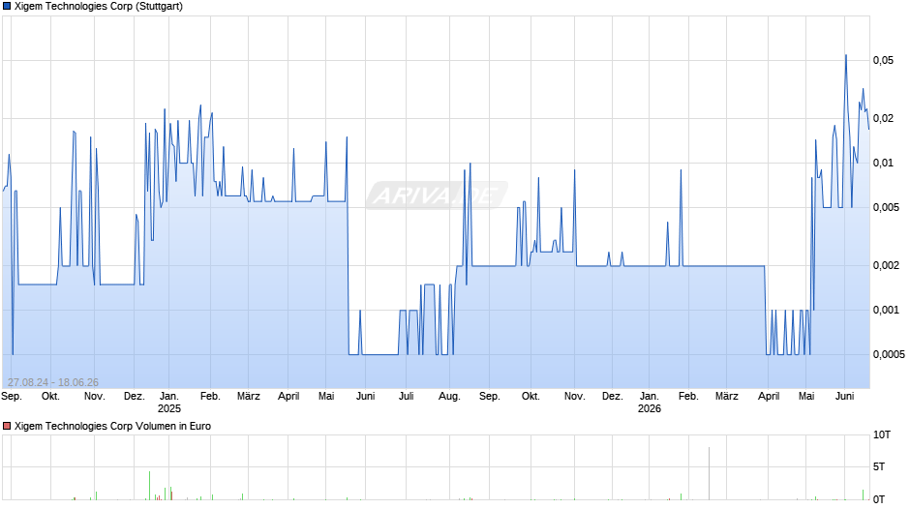
Task: Click the Jan. 2025 time axis label
Action: [169, 403]
